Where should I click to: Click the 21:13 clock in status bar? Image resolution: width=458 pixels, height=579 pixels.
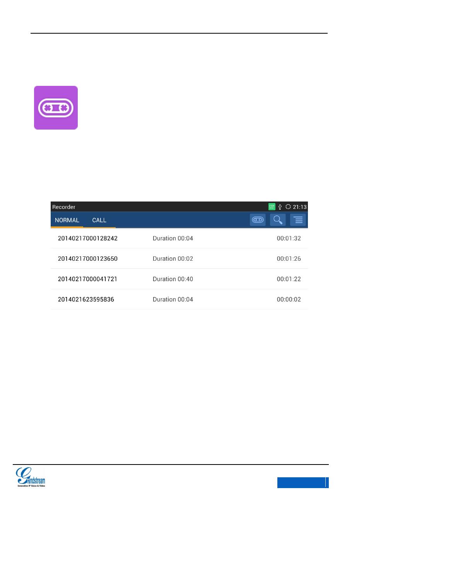300,207
